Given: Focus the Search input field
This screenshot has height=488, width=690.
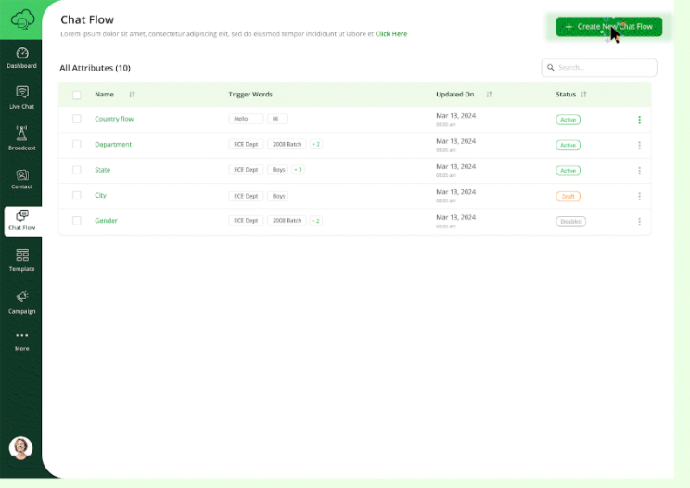Looking at the screenshot, I should pyautogui.click(x=599, y=68).
